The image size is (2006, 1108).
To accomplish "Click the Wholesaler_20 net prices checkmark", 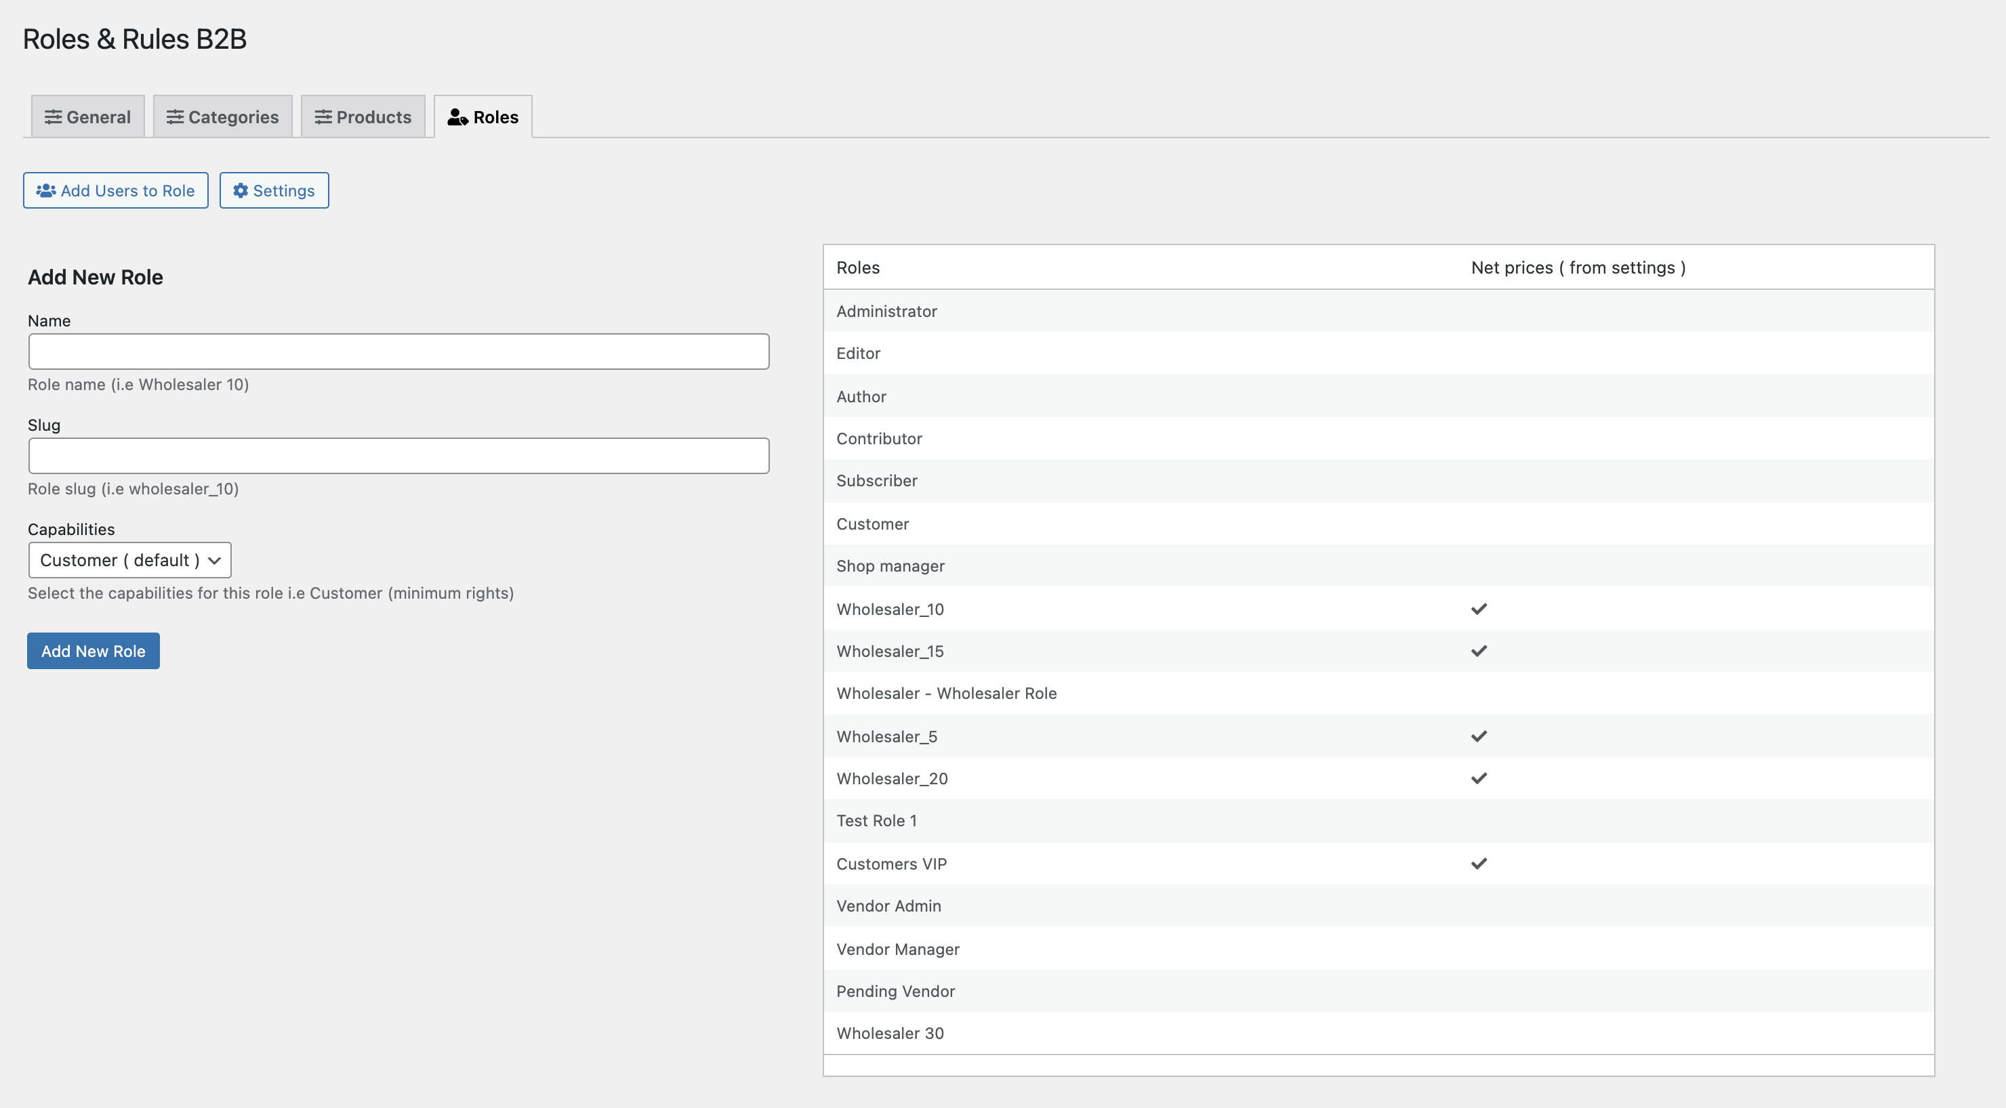I will 1479,778.
